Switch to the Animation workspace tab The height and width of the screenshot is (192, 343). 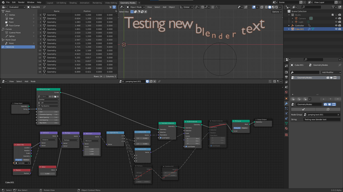pyautogui.click(x=85, y=3)
